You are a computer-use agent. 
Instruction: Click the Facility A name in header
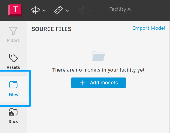pos(120,9)
